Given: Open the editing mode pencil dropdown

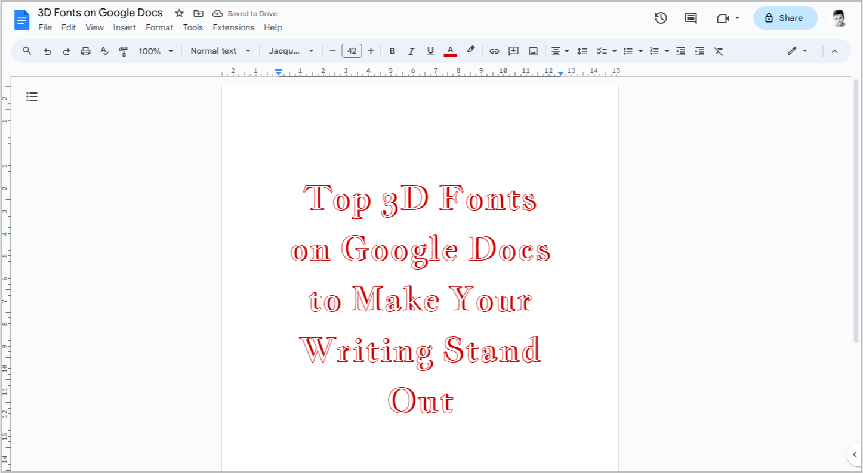Looking at the screenshot, I should (797, 51).
